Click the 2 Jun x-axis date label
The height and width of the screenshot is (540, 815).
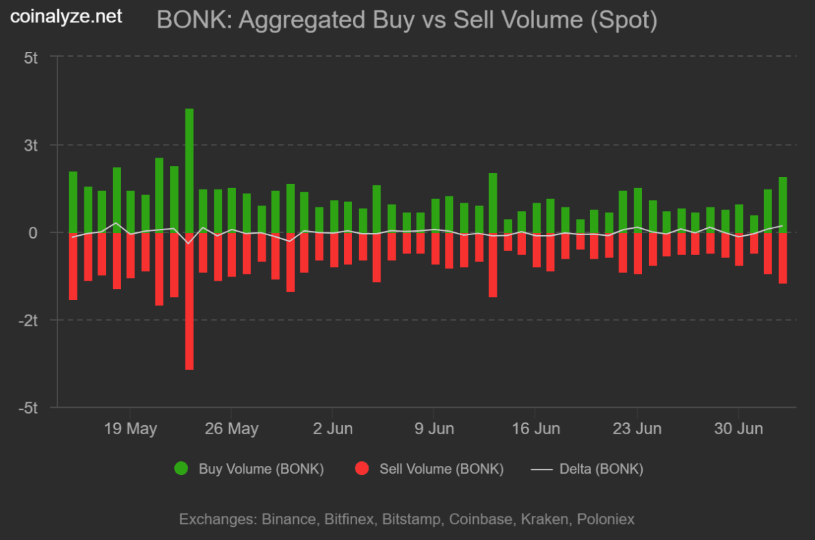(x=333, y=429)
